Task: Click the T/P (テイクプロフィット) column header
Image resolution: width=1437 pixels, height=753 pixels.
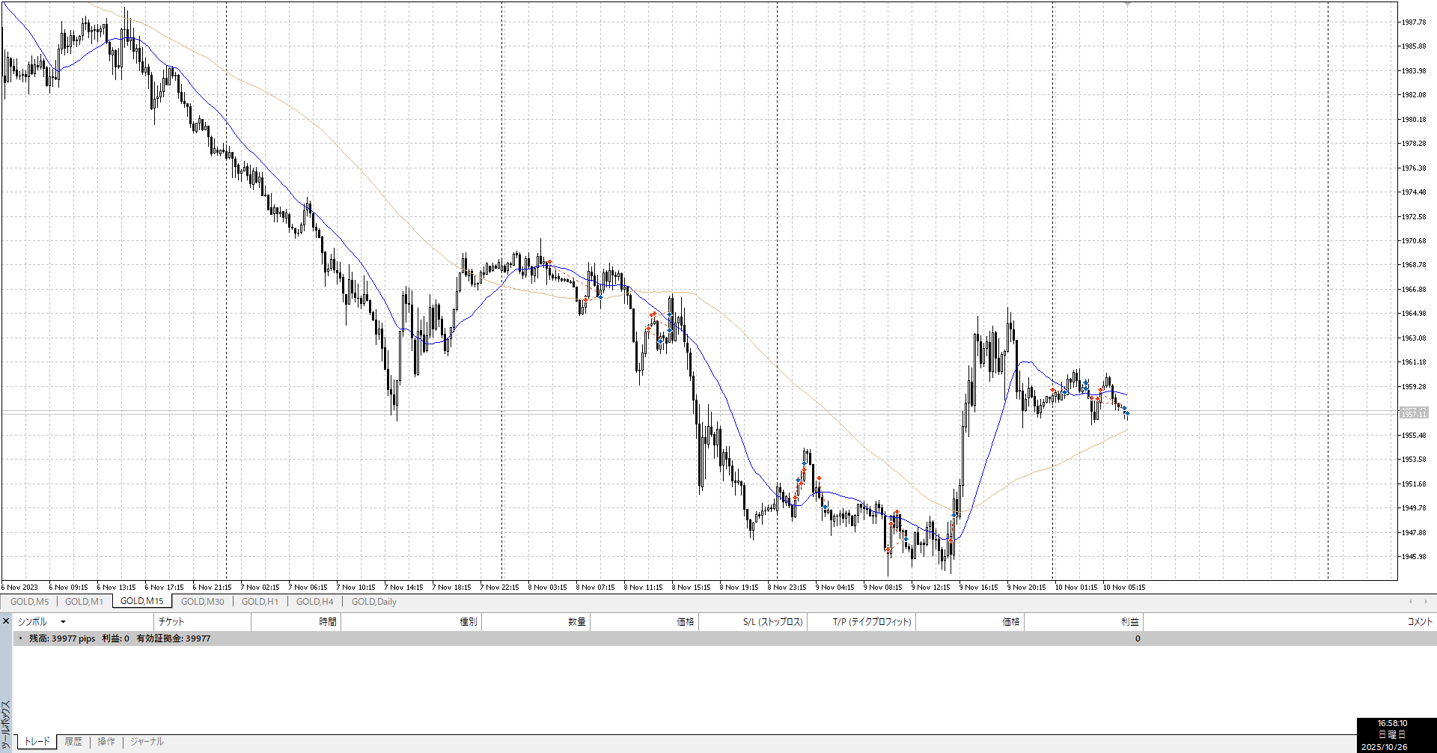Action: point(872,622)
